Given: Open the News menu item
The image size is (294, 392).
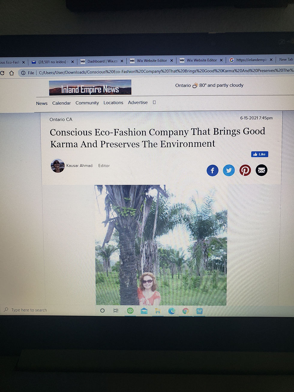Looking at the screenshot, I should tap(42, 103).
